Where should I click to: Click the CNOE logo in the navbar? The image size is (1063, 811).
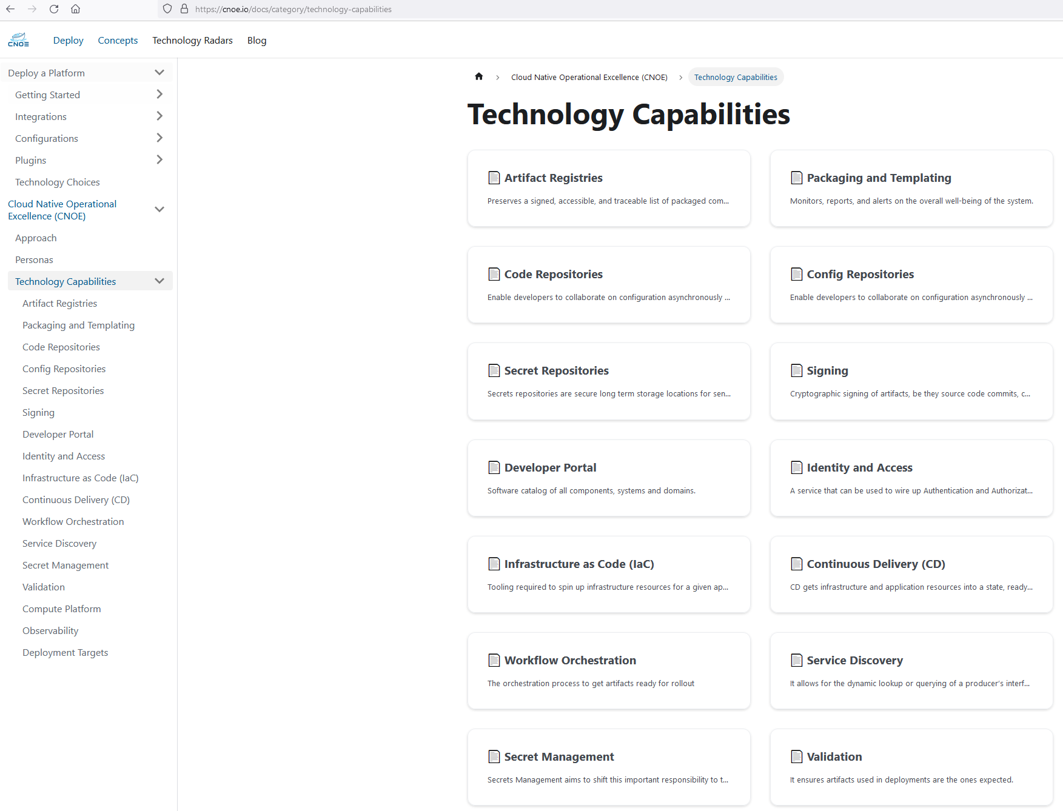click(19, 39)
